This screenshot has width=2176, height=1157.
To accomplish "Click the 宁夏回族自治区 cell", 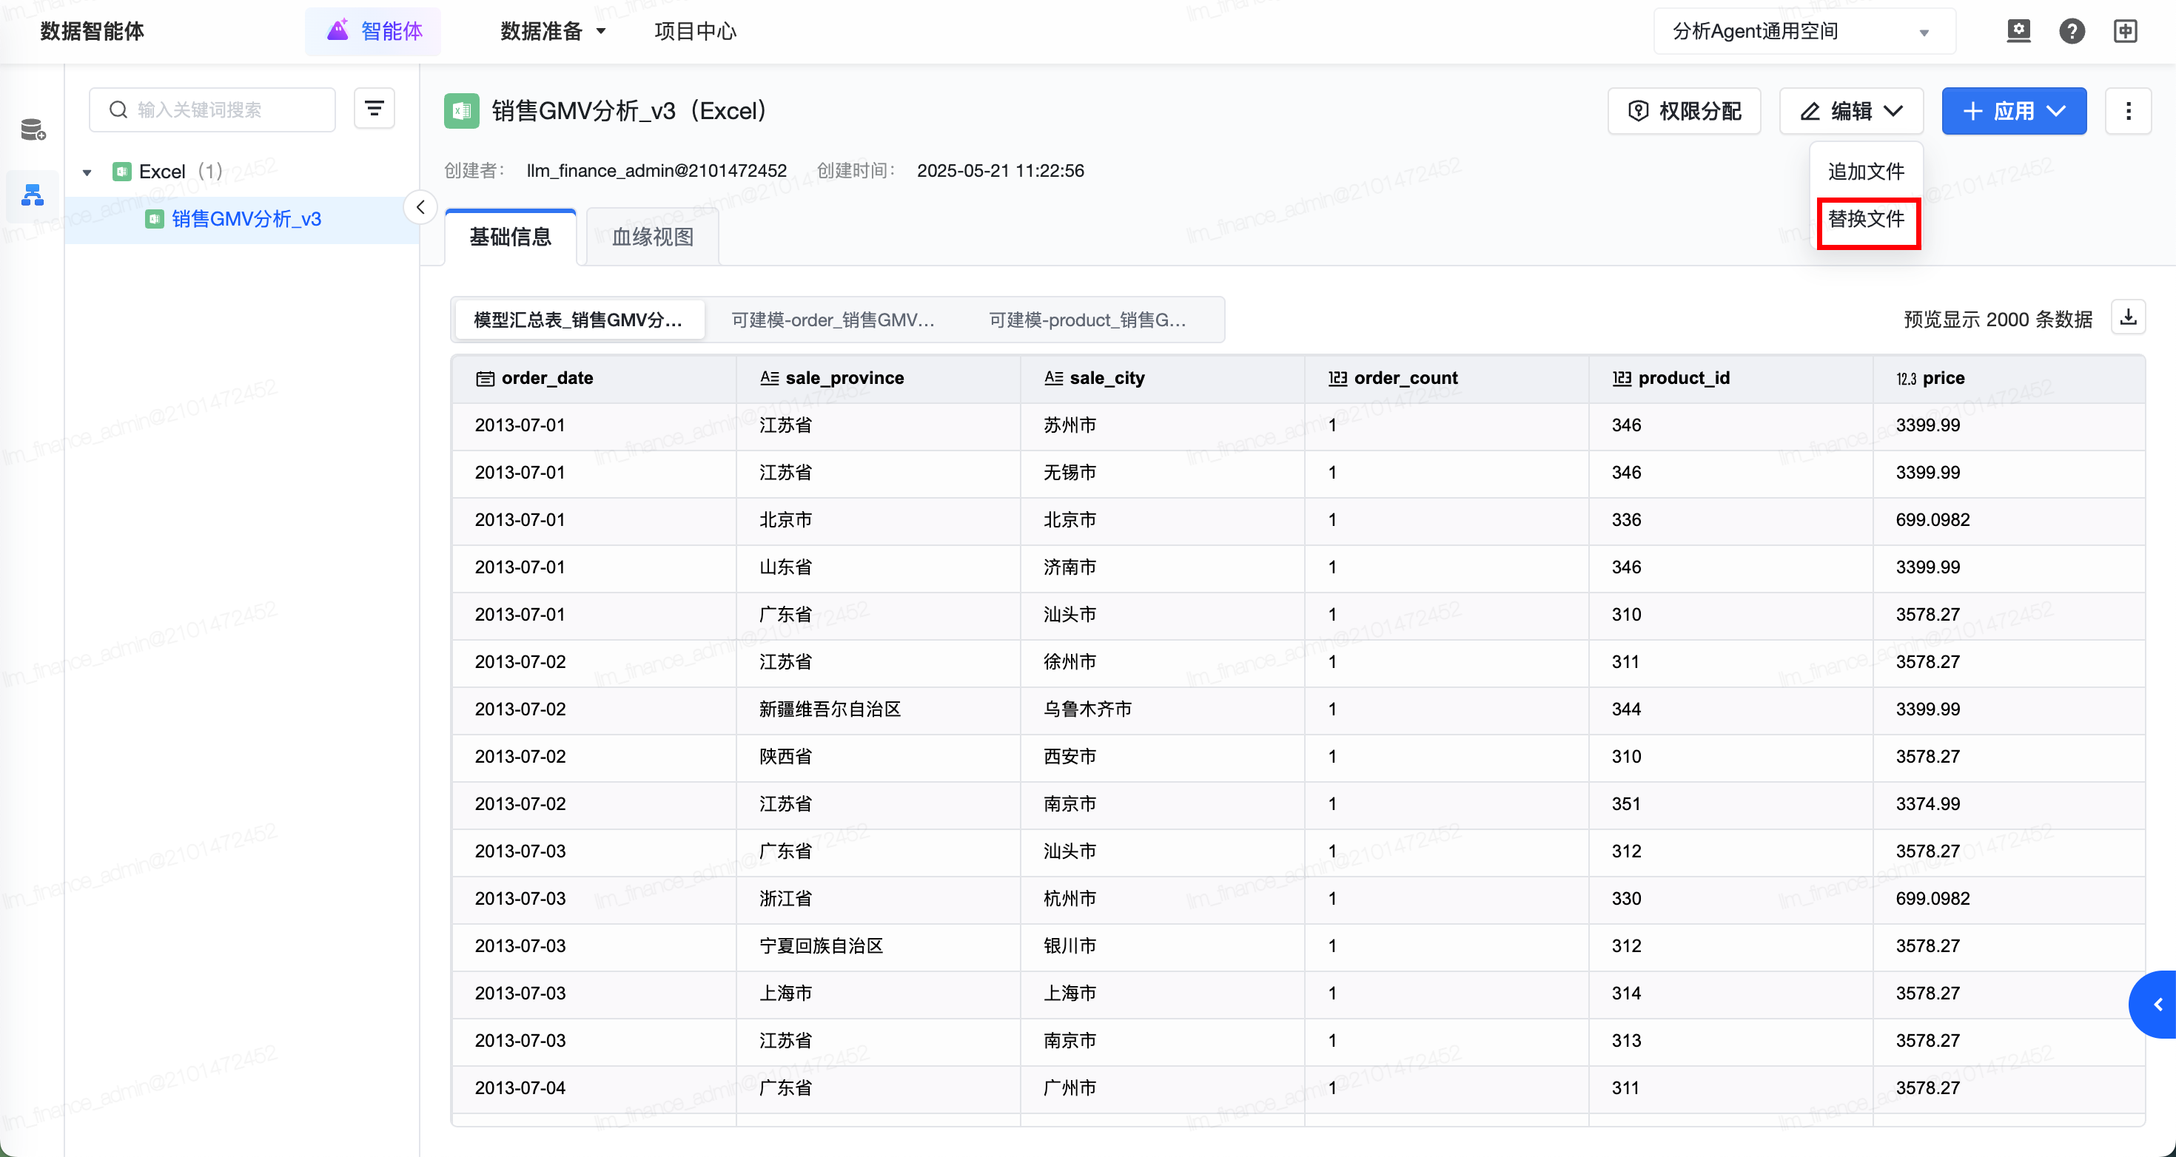I will click(x=879, y=946).
